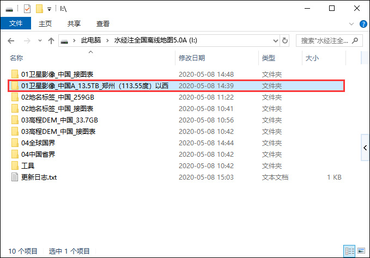The width and height of the screenshot is (370, 258).
Task: Click 水经注全国离线地图5.0A (I:) breadcrumb
Action: pyautogui.click(x=155, y=40)
